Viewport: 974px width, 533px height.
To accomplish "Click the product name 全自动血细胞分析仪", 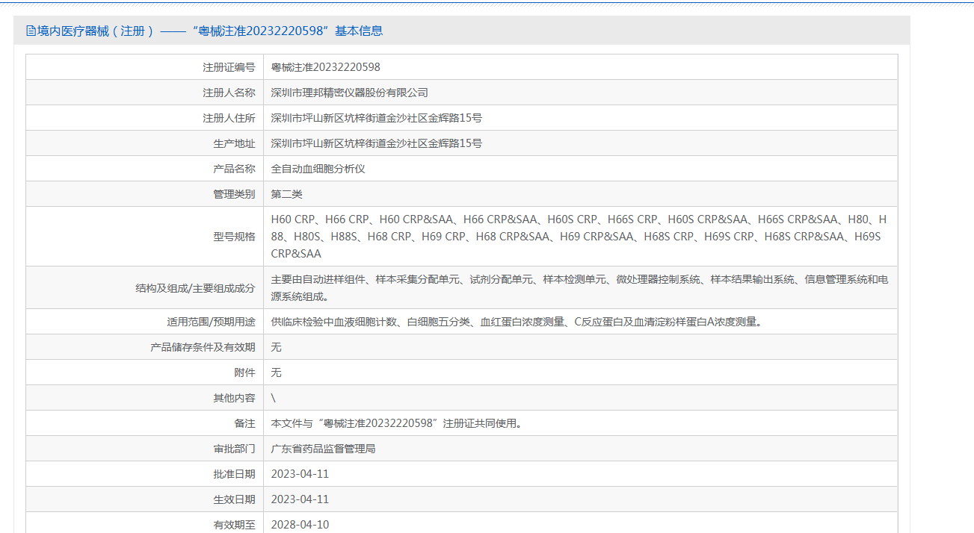I will 318,169.
